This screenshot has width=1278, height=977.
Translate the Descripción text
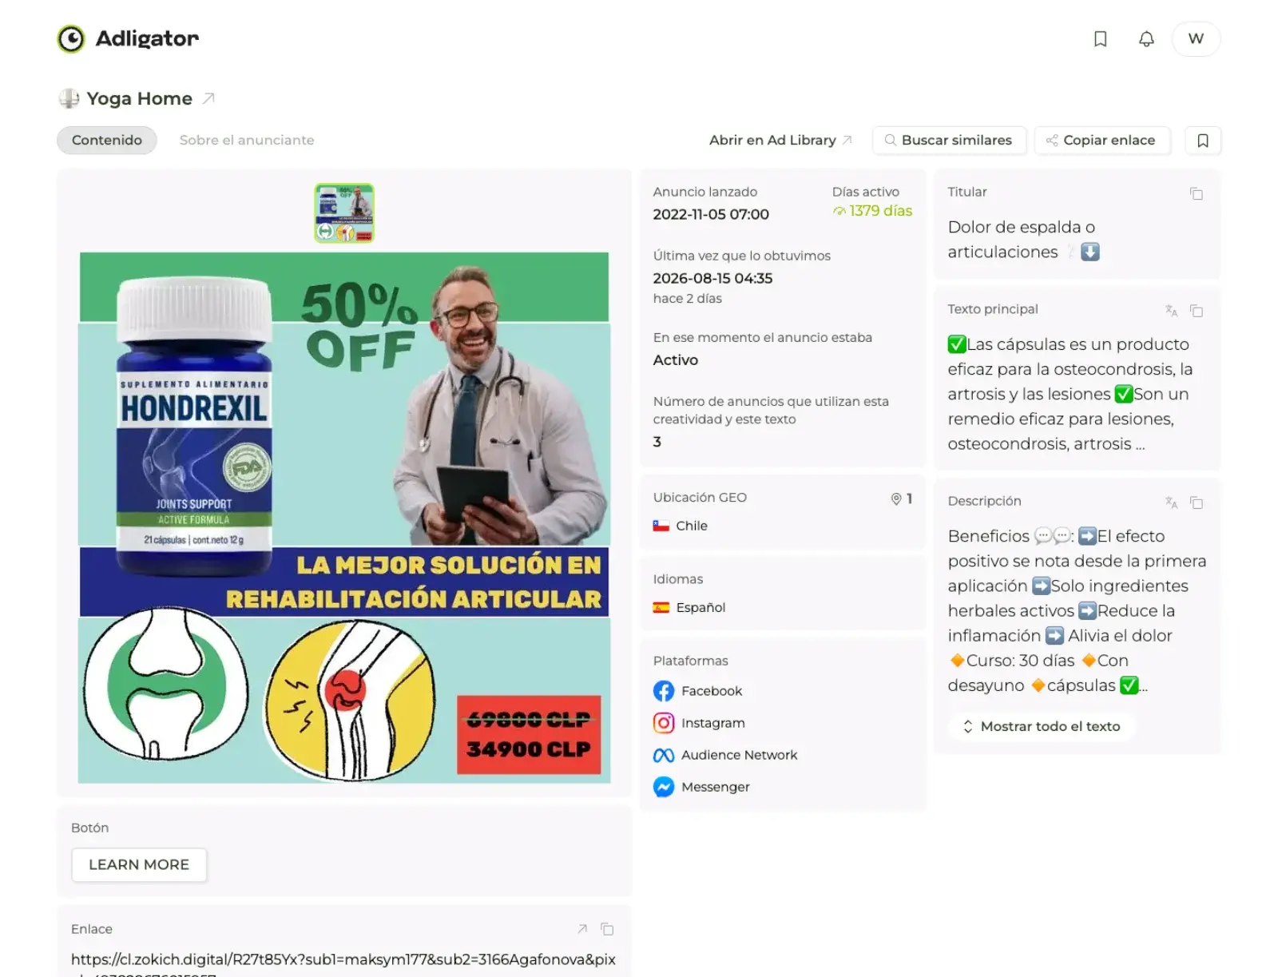click(1171, 502)
